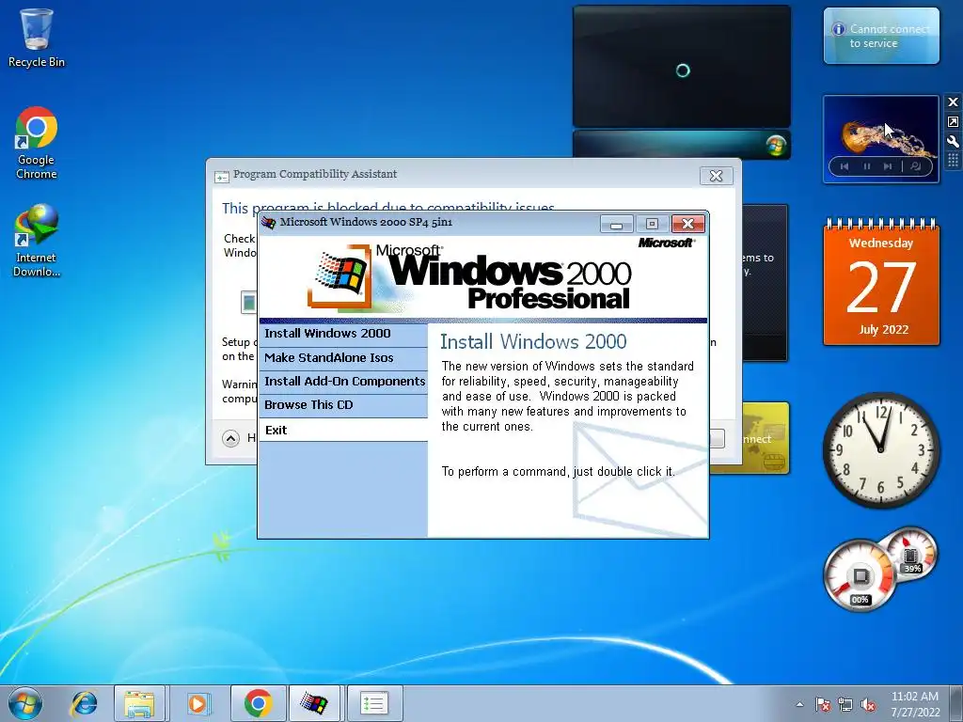Go to previous picture in slideshow gadget
The width and height of the screenshot is (963, 722).
845,166
